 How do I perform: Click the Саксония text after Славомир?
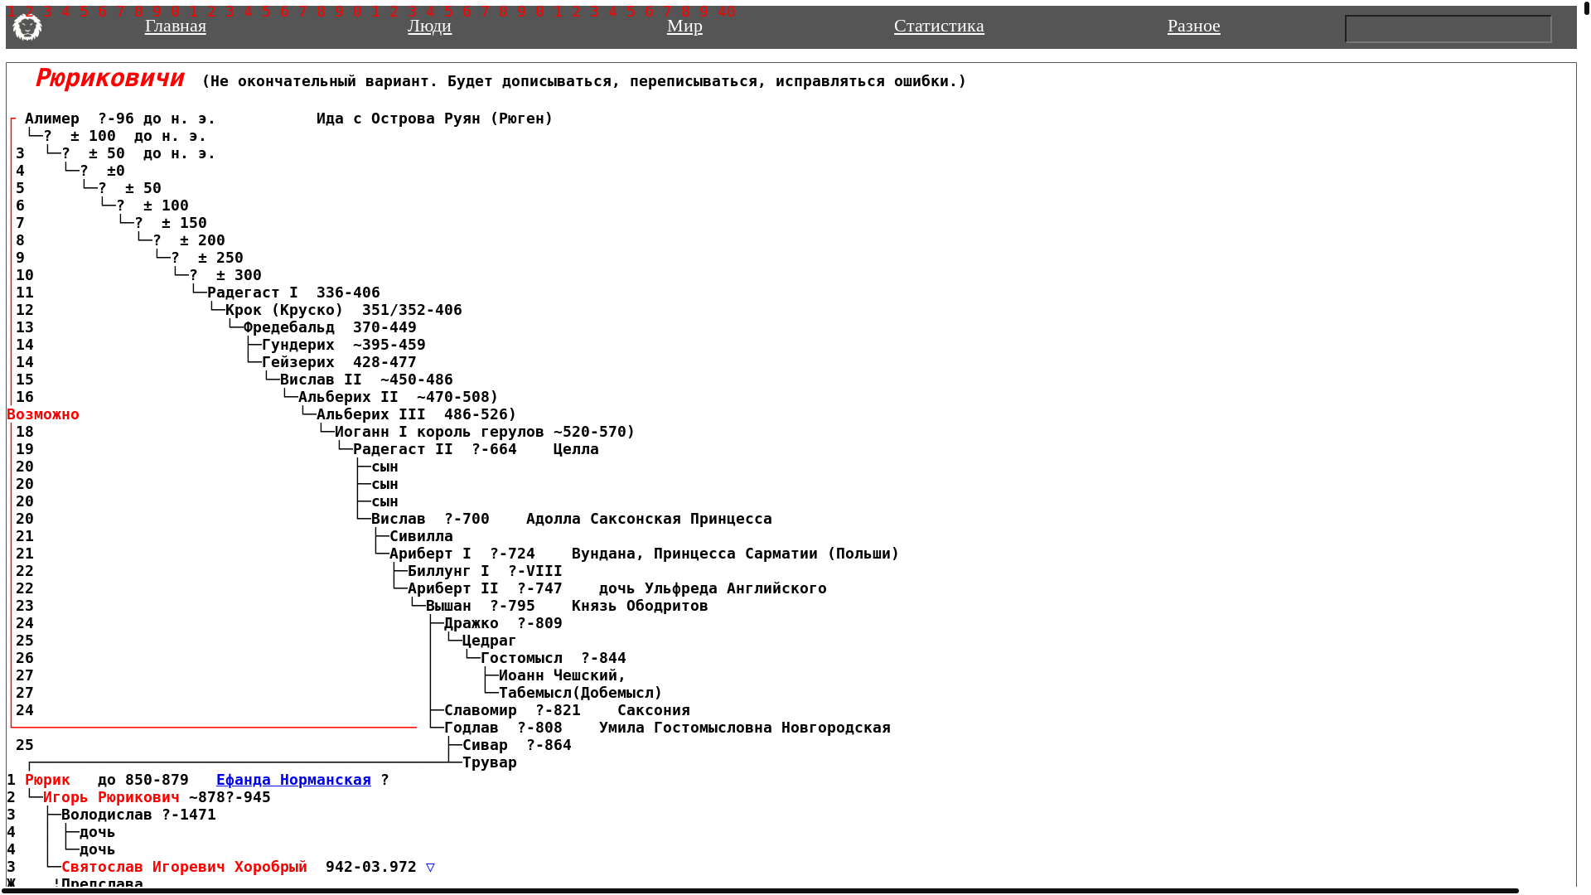coord(654,710)
